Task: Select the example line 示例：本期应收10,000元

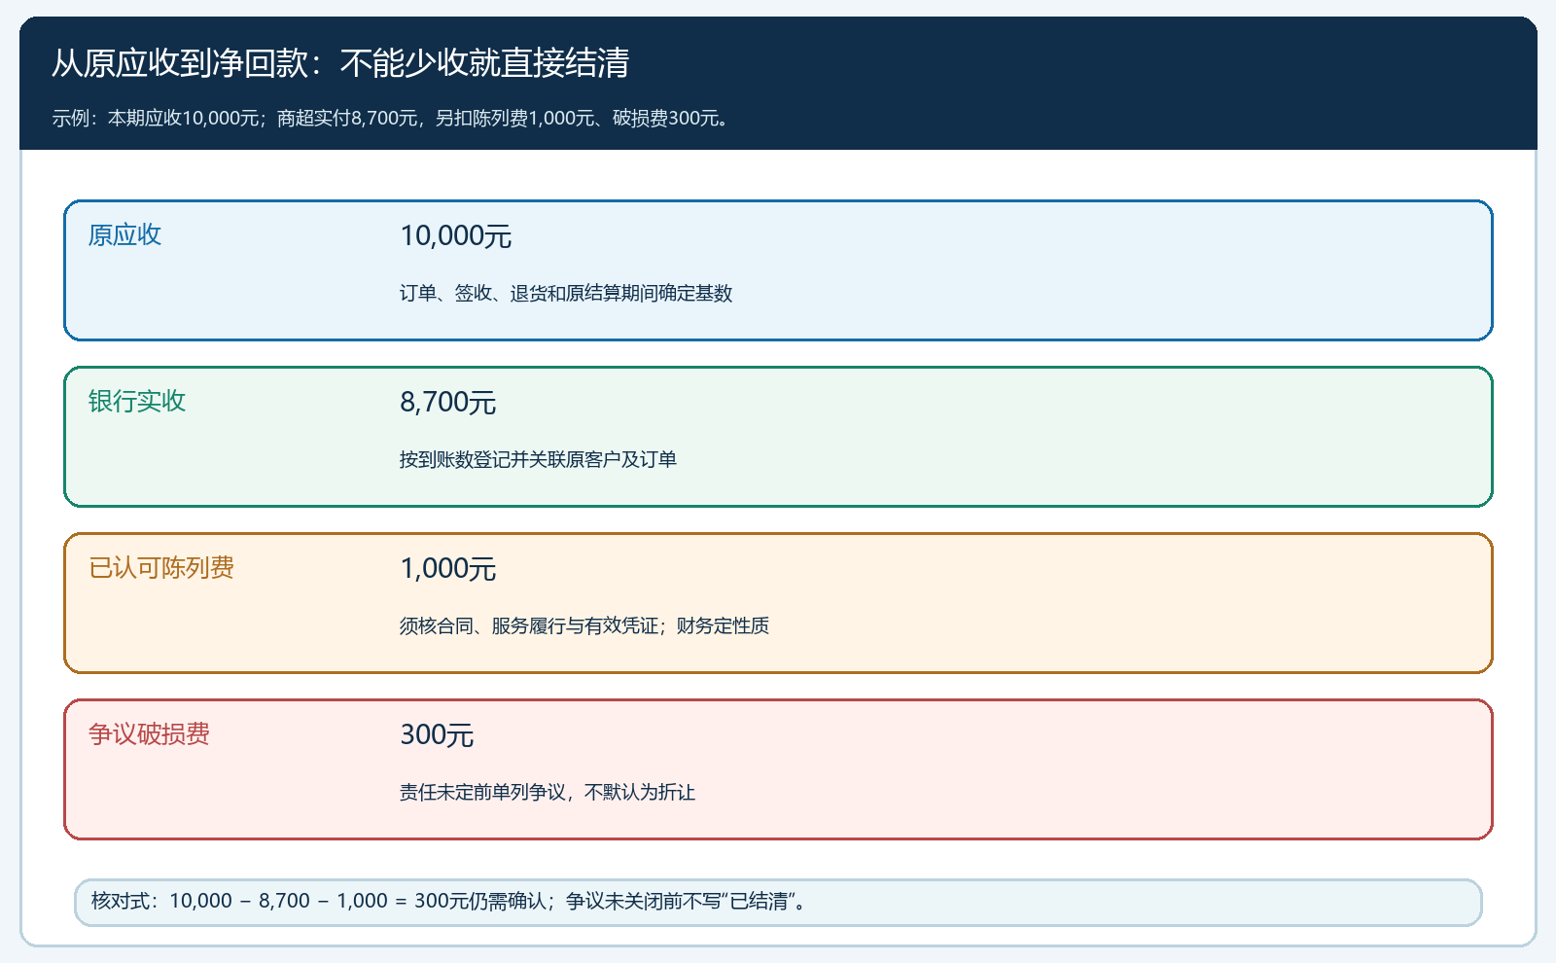Action: coord(391,119)
